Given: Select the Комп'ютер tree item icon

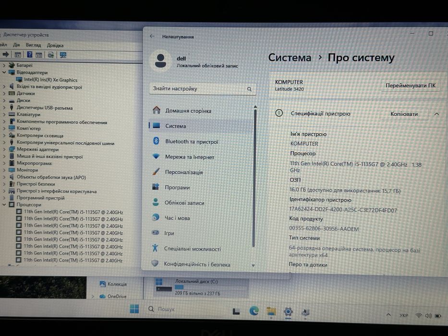Looking at the screenshot, I should pos(12,128).
